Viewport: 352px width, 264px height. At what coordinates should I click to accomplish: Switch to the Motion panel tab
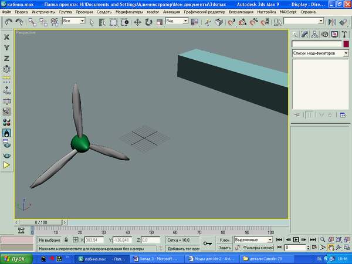tap(324, 35)
